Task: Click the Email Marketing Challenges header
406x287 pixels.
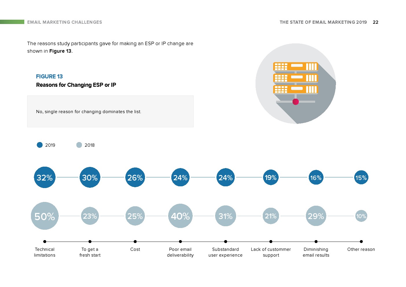Action: click(65, 22)
